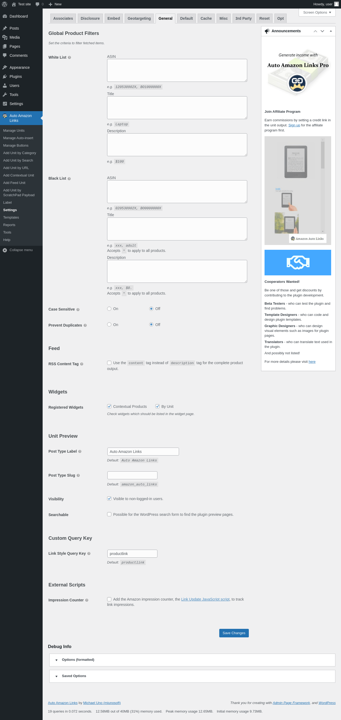The height and width of the screenshot is (720, 341).
Task: Enable the Impression Counter checkbox
Action: (109, 599)
